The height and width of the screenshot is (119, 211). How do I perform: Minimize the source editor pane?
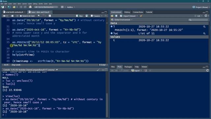(x=103, y=12)
